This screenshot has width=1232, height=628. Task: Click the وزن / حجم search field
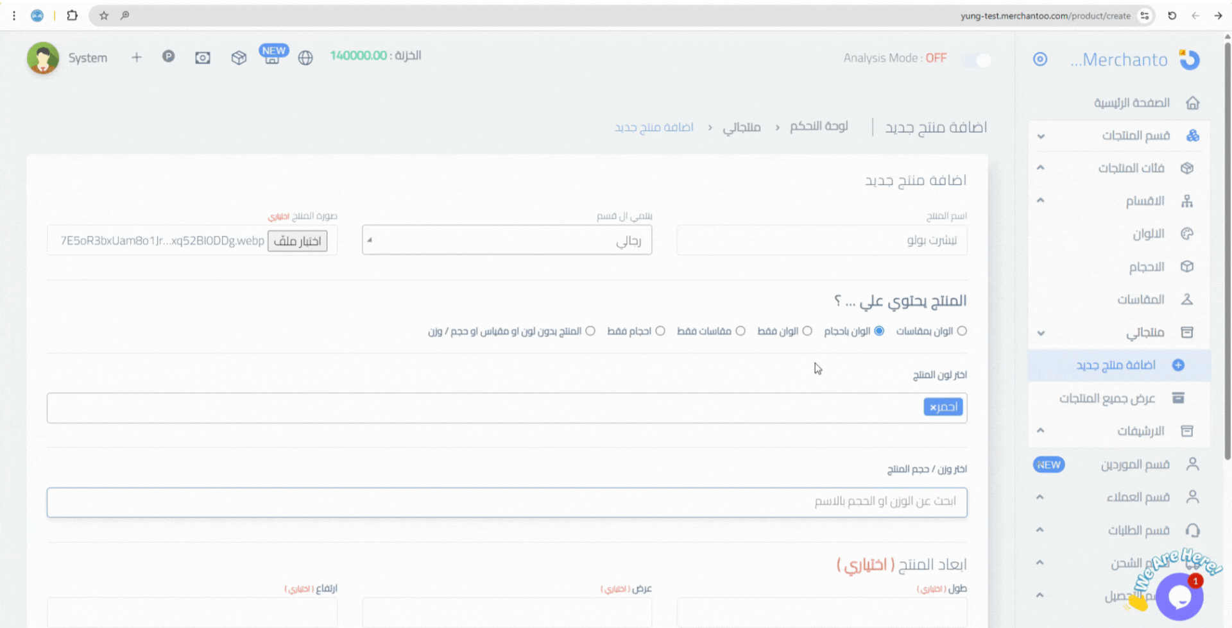[507, 502]
